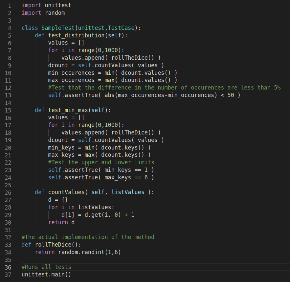Click 'd.get(i, 0) + 1' on line 29
This screenshot has height=282, width=290.
(109, 215)
